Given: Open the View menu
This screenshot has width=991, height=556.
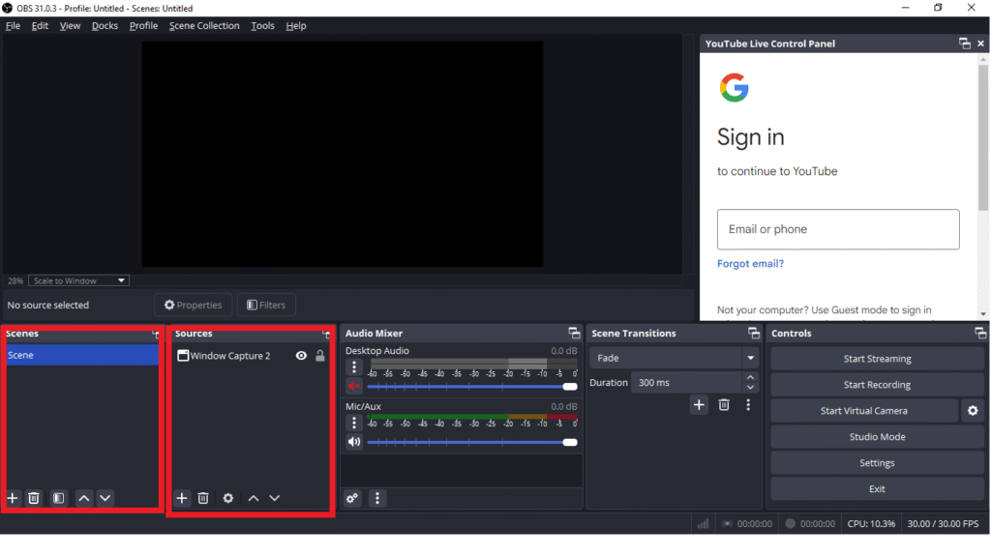Looking at the screenshot, I should coord(70,26).
